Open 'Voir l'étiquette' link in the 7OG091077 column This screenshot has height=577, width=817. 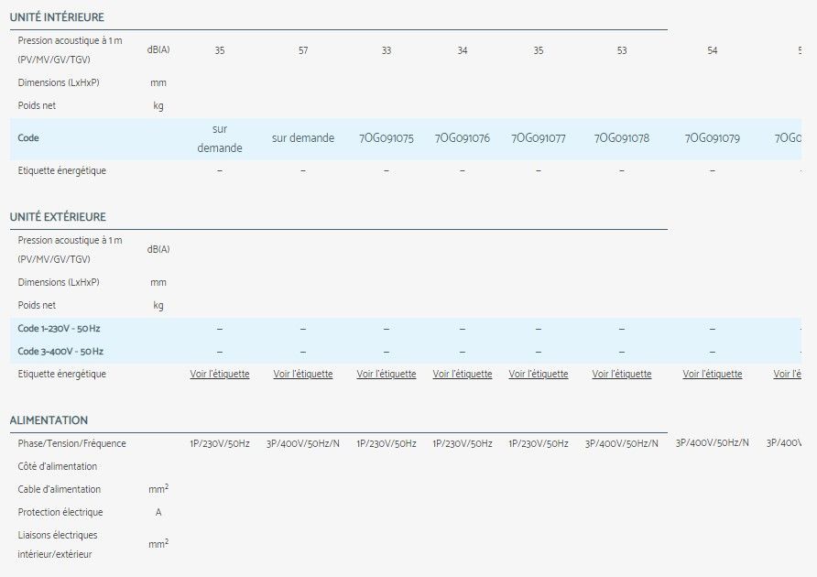[538, 374]
